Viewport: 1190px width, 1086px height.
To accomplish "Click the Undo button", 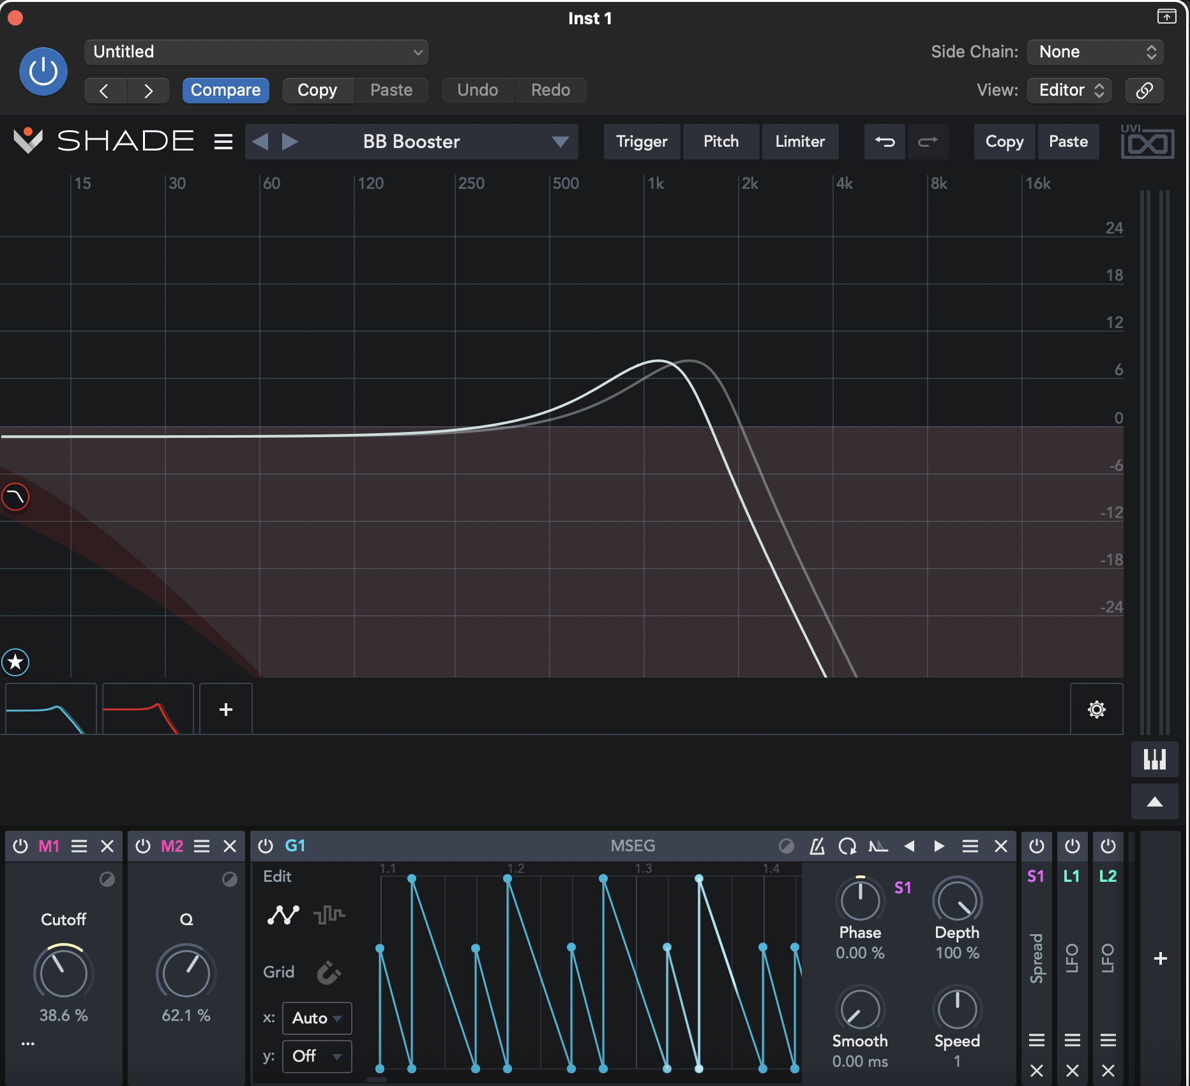I will (x=478, y=90).
